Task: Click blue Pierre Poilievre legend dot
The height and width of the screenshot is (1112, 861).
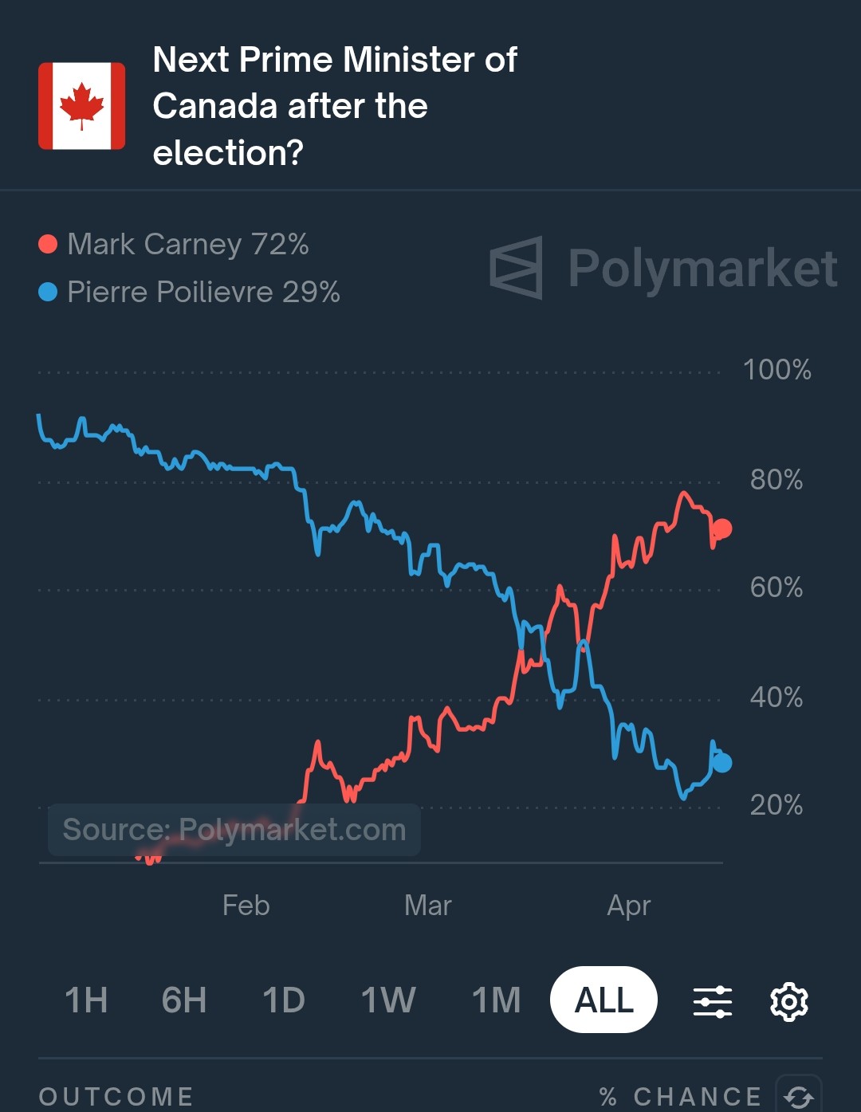Action: [x=48, y=292]
